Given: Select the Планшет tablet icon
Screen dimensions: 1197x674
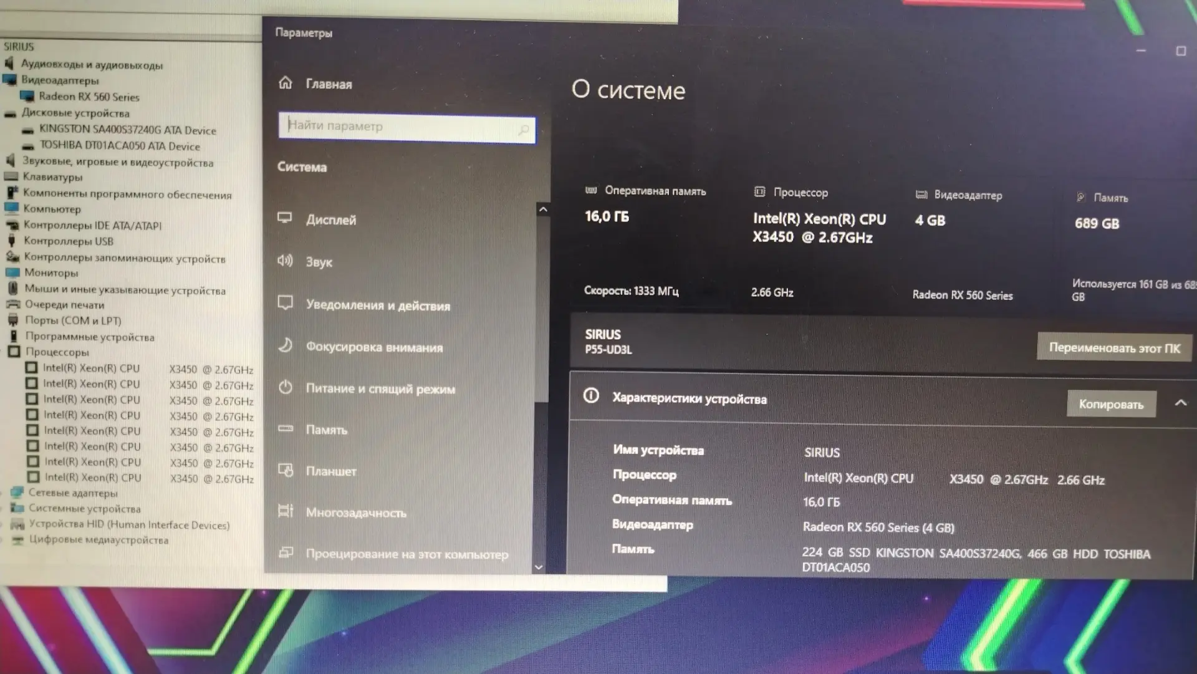Looking at the screenshot, I should pyautogui.click(x=286, y=470).
